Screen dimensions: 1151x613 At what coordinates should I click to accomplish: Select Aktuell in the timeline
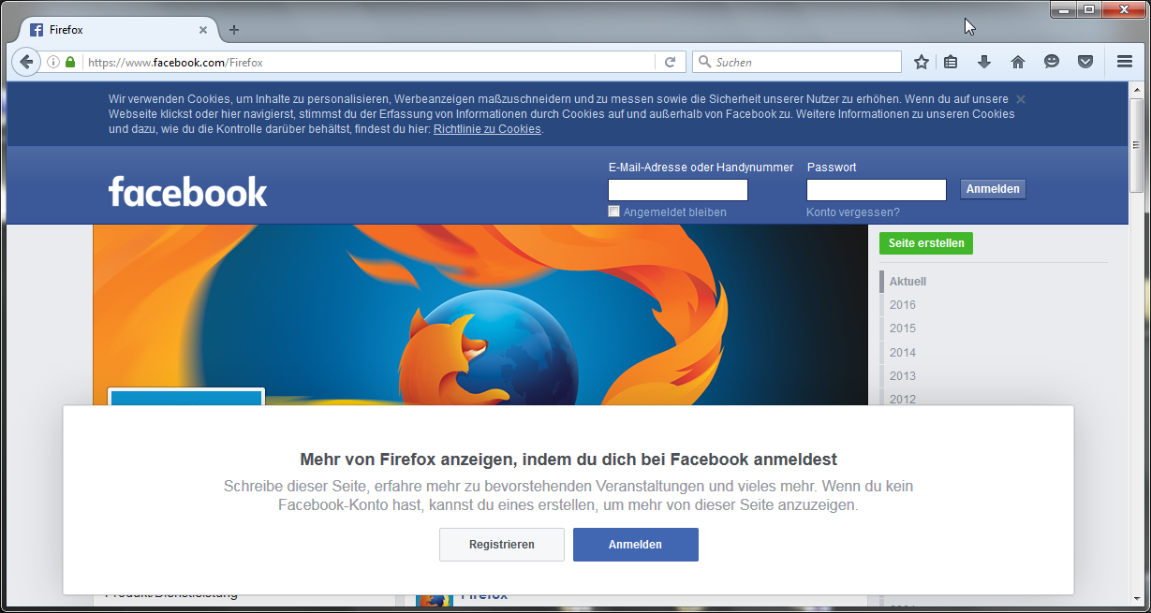pyautogui.click(x=908, y=282)
